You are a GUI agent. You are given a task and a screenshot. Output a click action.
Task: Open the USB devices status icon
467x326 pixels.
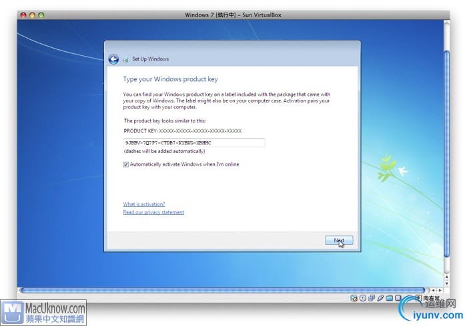(x=380, y=298)
